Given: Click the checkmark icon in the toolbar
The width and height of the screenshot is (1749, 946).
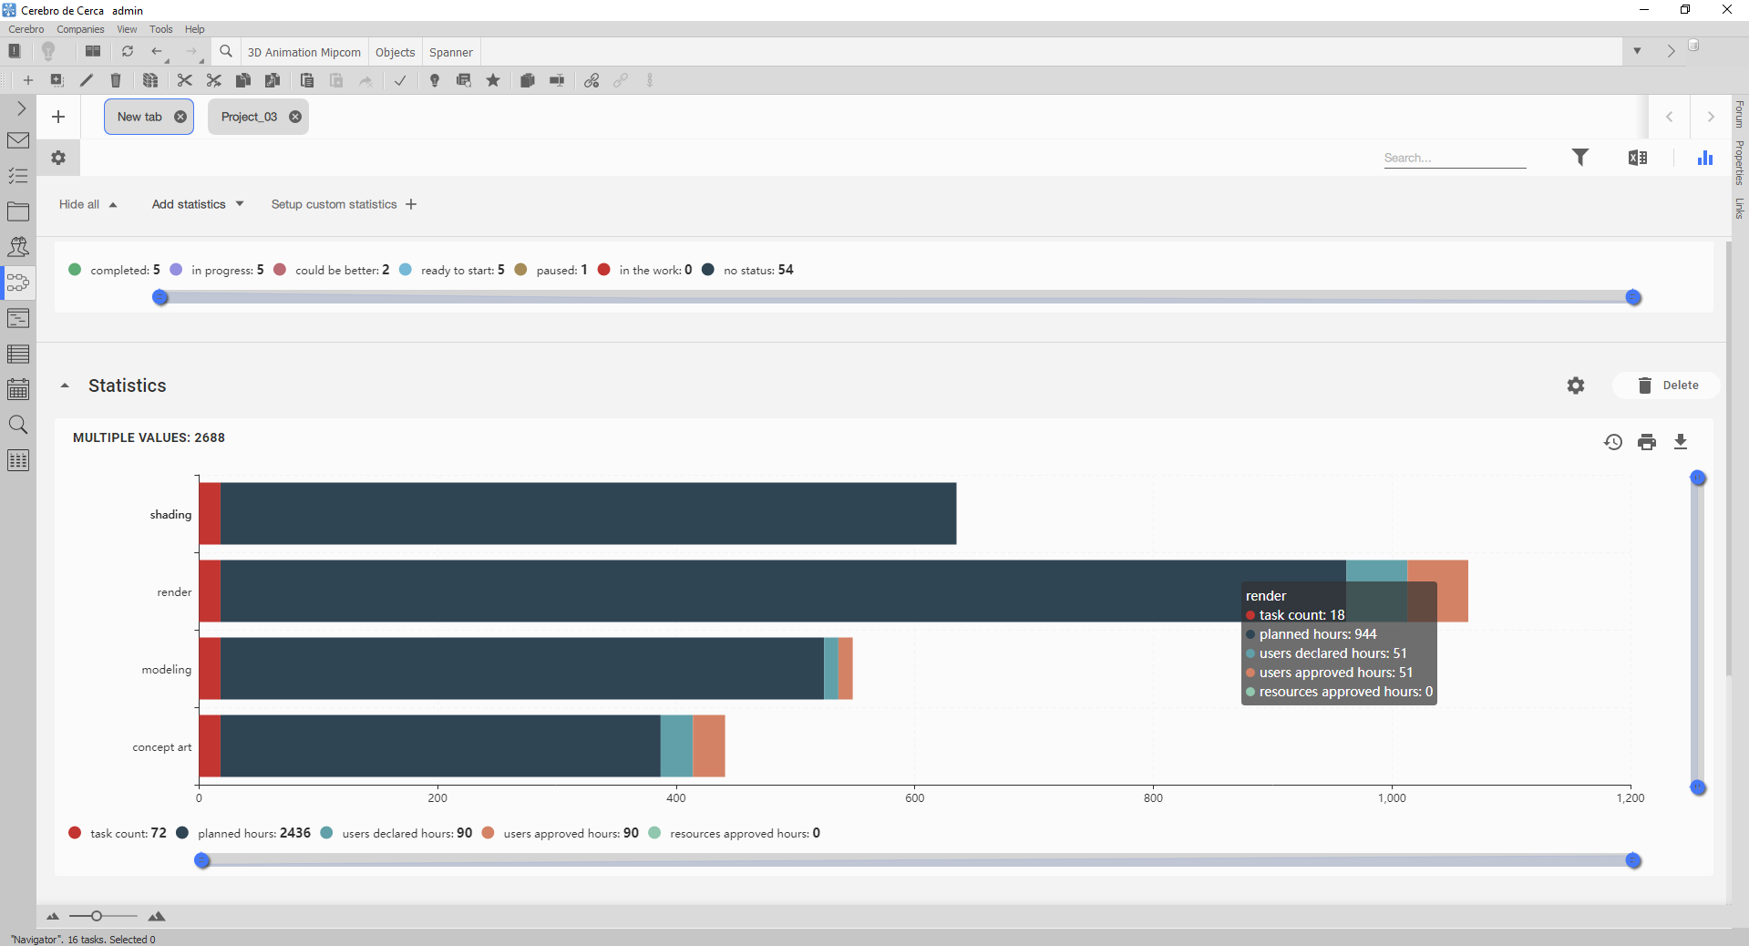Looking at the screenshot, I should click(x=400, y=80).
